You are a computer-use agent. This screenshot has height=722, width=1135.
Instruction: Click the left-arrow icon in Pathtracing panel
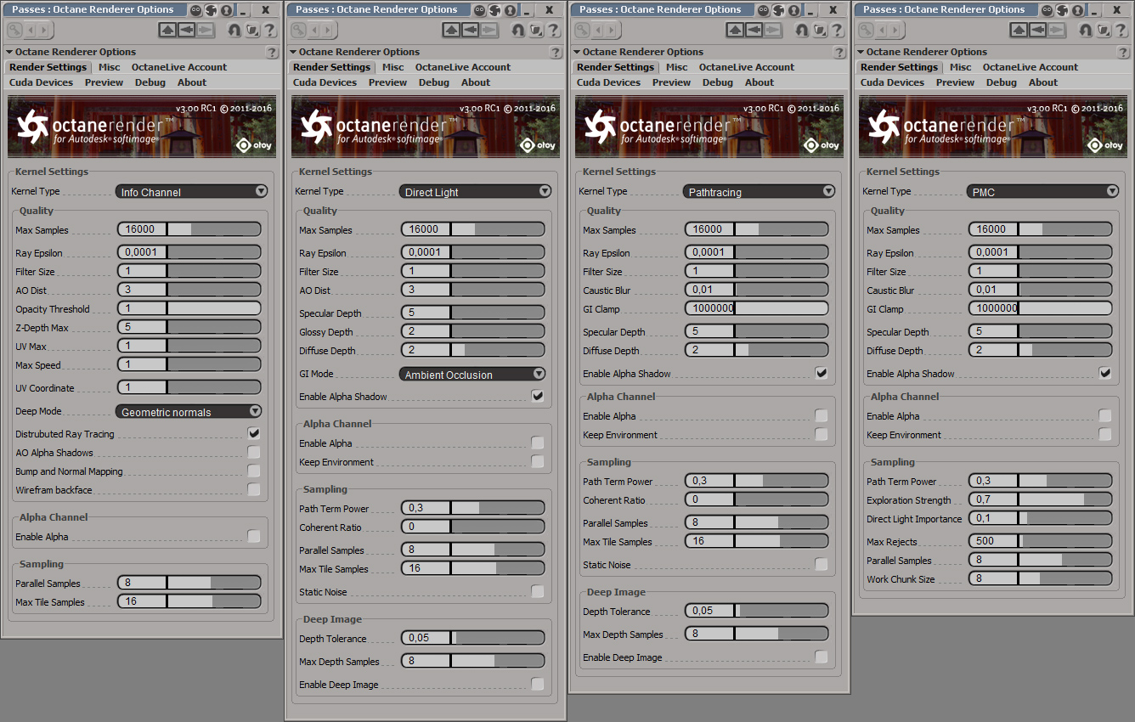[754, 30]
